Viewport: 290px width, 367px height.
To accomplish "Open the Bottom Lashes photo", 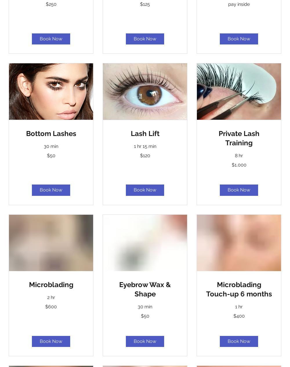I will tap(51, 92).
